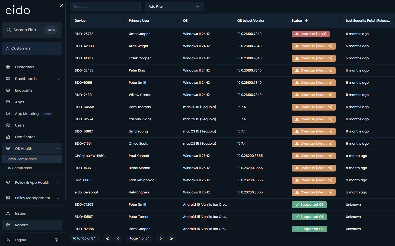Click the App Metering gauge icon
Image resolution: width=395 pixels, height=246 pixels.
(8, 114)
